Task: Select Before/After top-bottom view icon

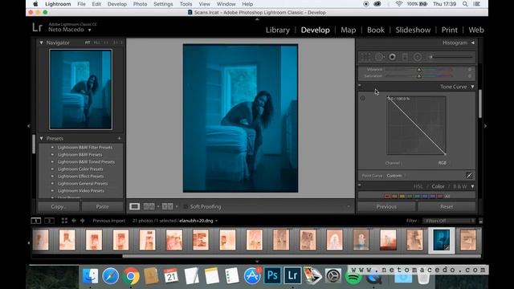Action: 168,206
